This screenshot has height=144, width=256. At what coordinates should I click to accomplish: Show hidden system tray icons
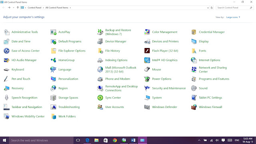[199, 140]
